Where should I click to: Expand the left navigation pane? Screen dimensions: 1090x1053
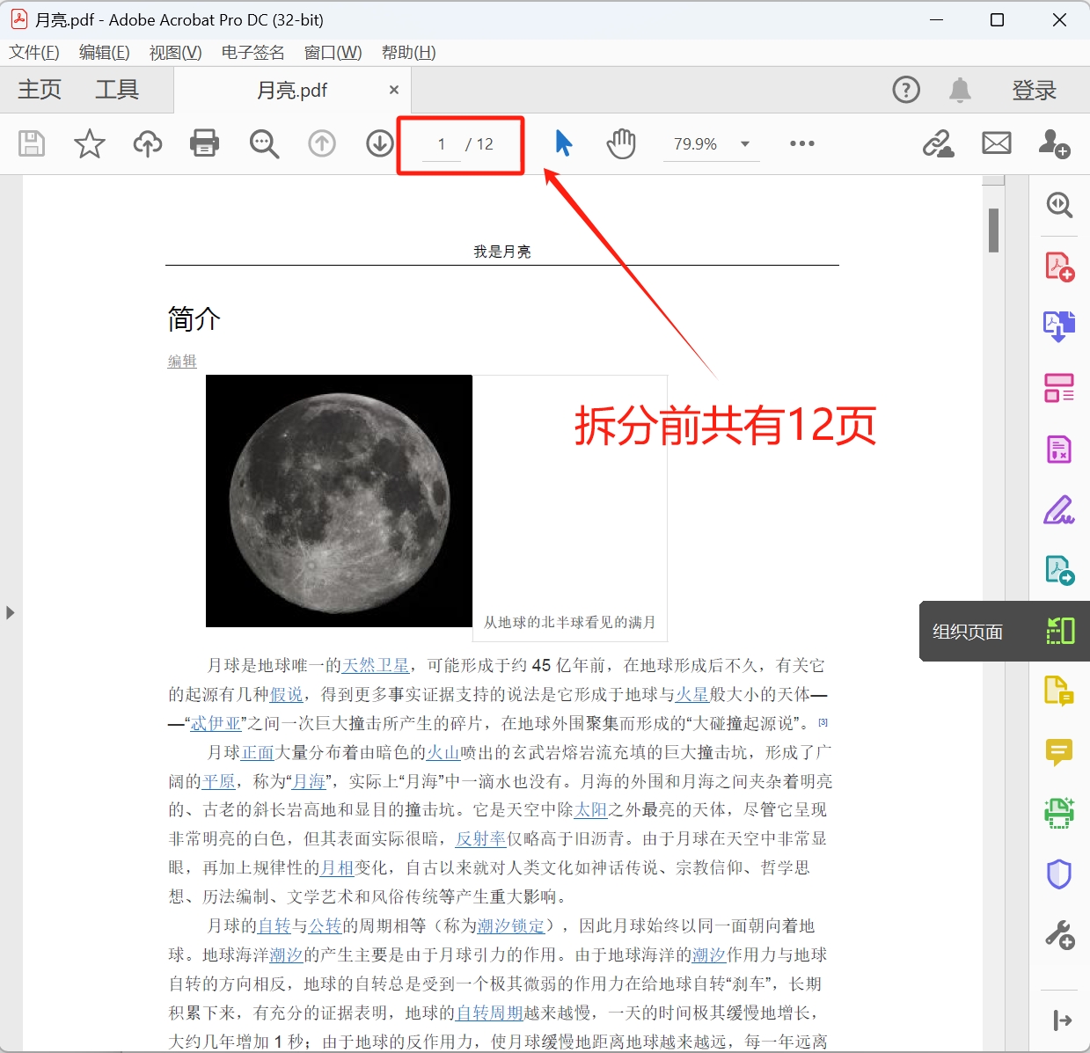pos(11,613)
